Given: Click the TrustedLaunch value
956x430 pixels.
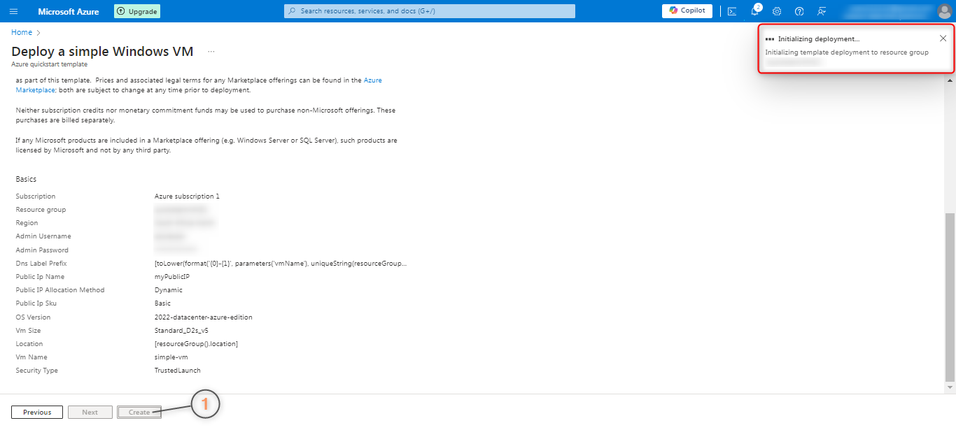Looking at the screenshot, I should (x=178, y=371).
